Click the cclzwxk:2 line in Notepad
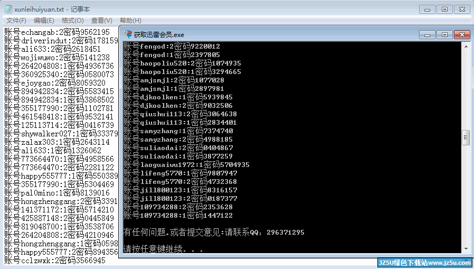This screenshot has width=474, height=269. click(x=55, y=261)
